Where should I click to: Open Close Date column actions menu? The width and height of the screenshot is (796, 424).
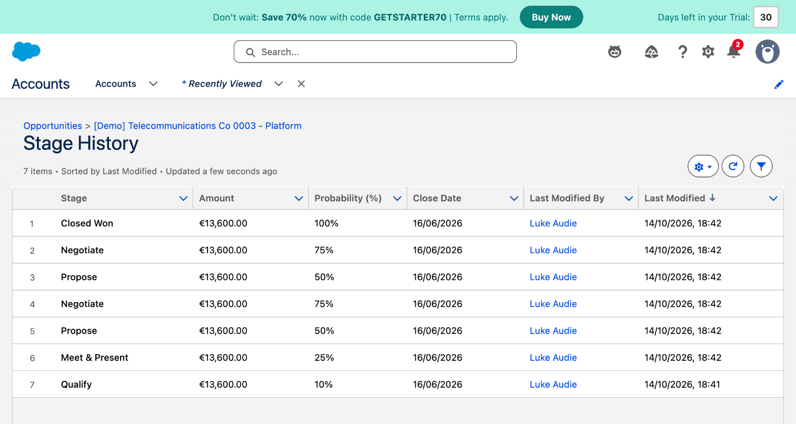(x=514, y=199)
